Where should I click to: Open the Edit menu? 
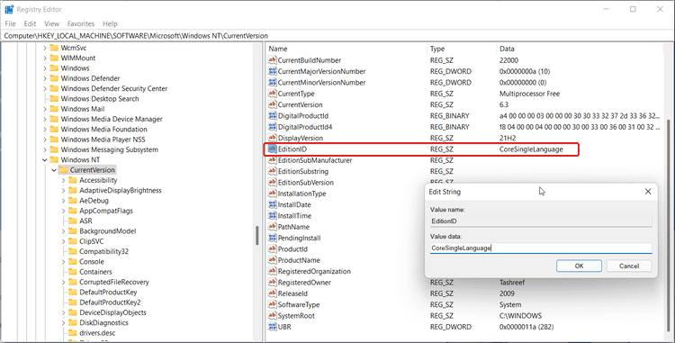click(30, 23)
